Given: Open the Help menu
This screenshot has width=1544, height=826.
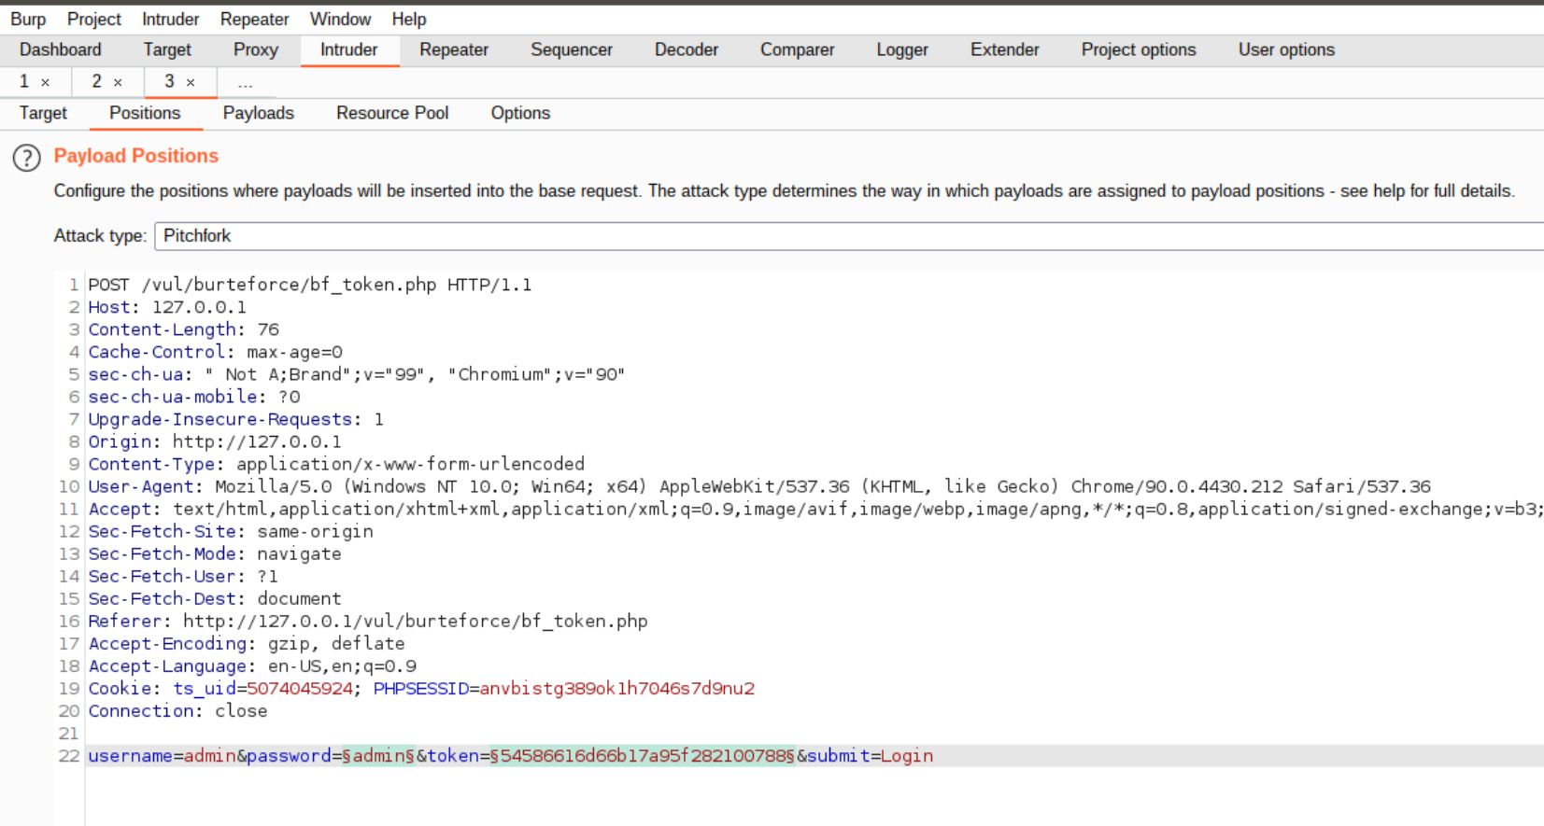Looking at the screenshot, I should 408,19.
